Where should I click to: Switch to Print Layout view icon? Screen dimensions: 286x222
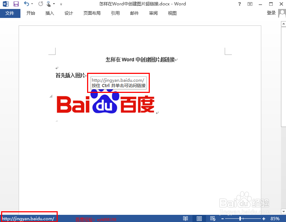pyautogui.click(x=199, y=218)
